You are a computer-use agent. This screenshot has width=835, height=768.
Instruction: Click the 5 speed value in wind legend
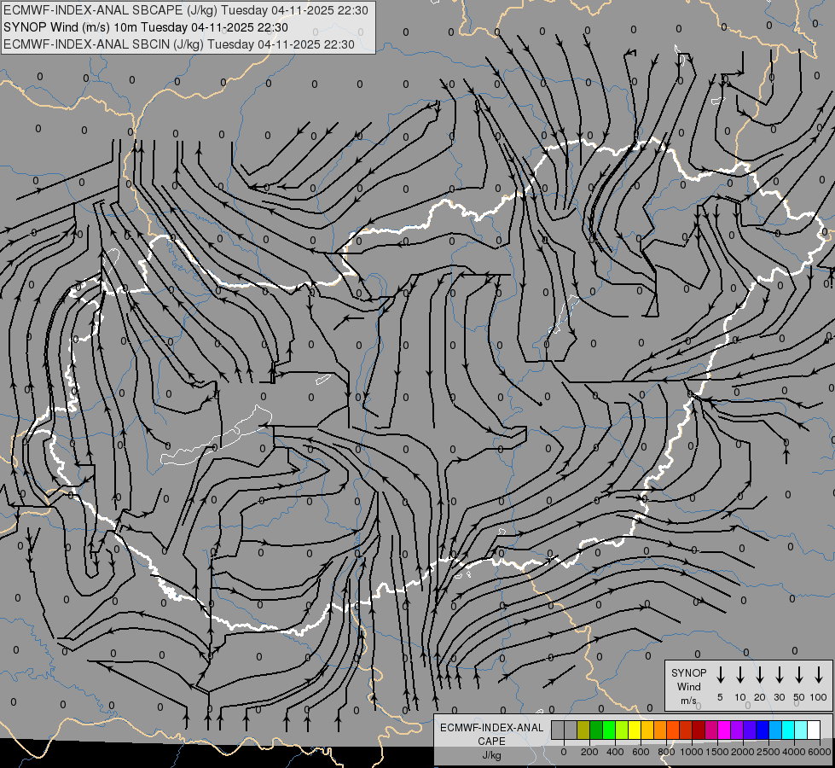pyautogui.click(x=720, y=697)
